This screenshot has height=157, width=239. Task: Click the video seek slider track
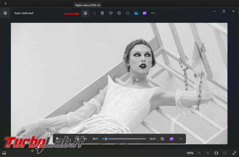pos(124,139)
